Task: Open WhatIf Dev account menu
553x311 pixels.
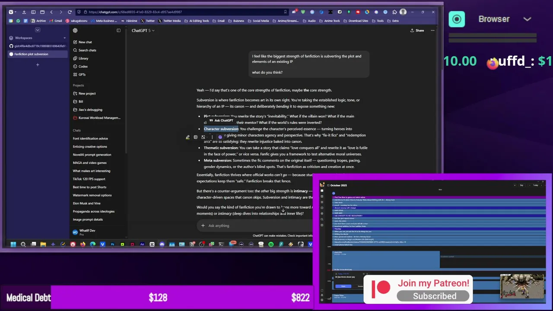Action: (x=84, y=232)
